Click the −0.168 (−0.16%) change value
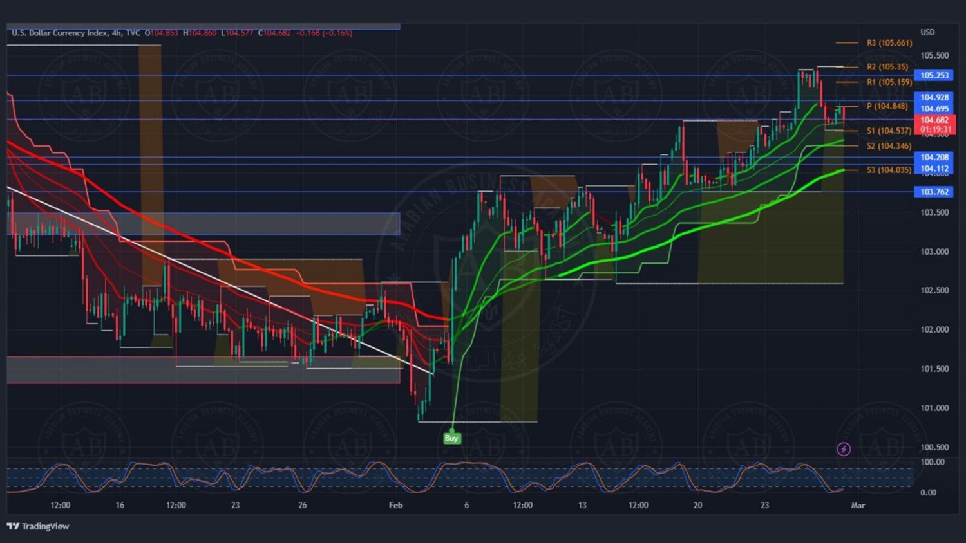The width and height of the screenshot is (966, 543). (324, 33)
